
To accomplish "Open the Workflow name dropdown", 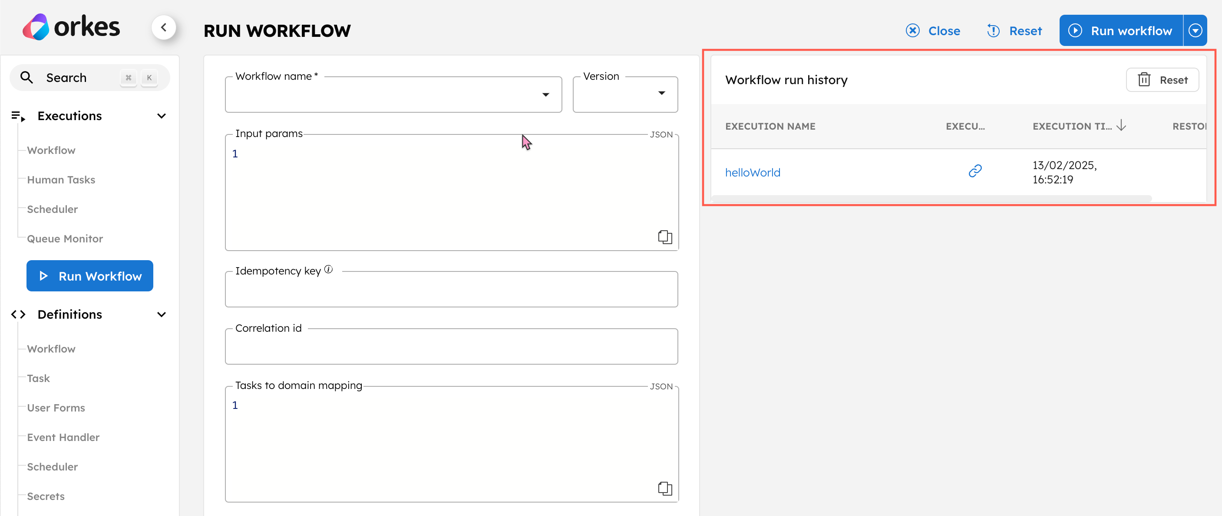I will click(x=545, y=95).
